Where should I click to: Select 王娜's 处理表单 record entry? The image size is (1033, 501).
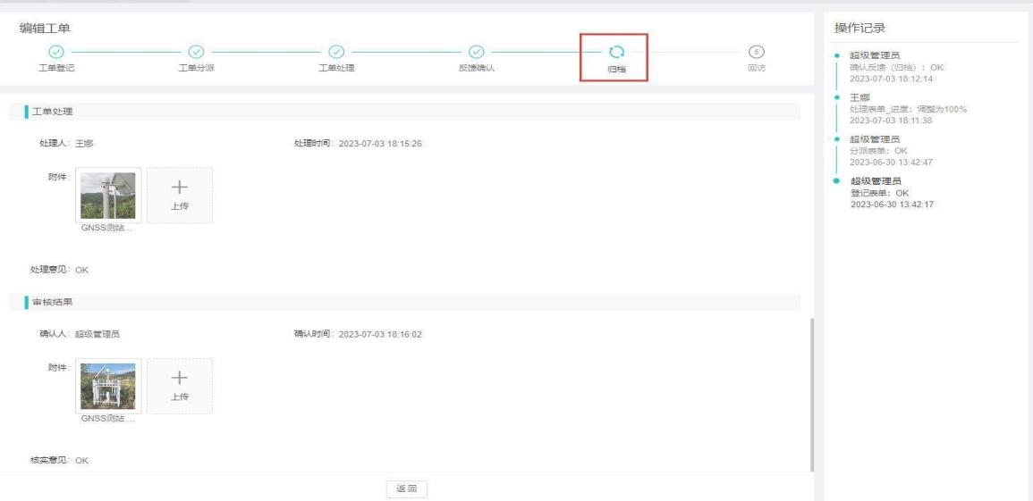coord(908,109)
